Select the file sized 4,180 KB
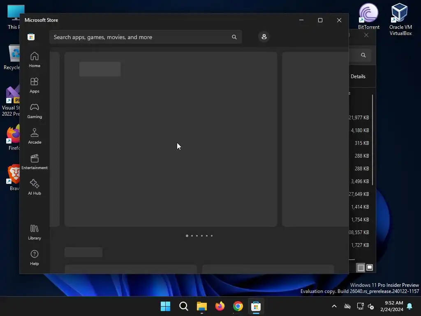 click(359, 130)
